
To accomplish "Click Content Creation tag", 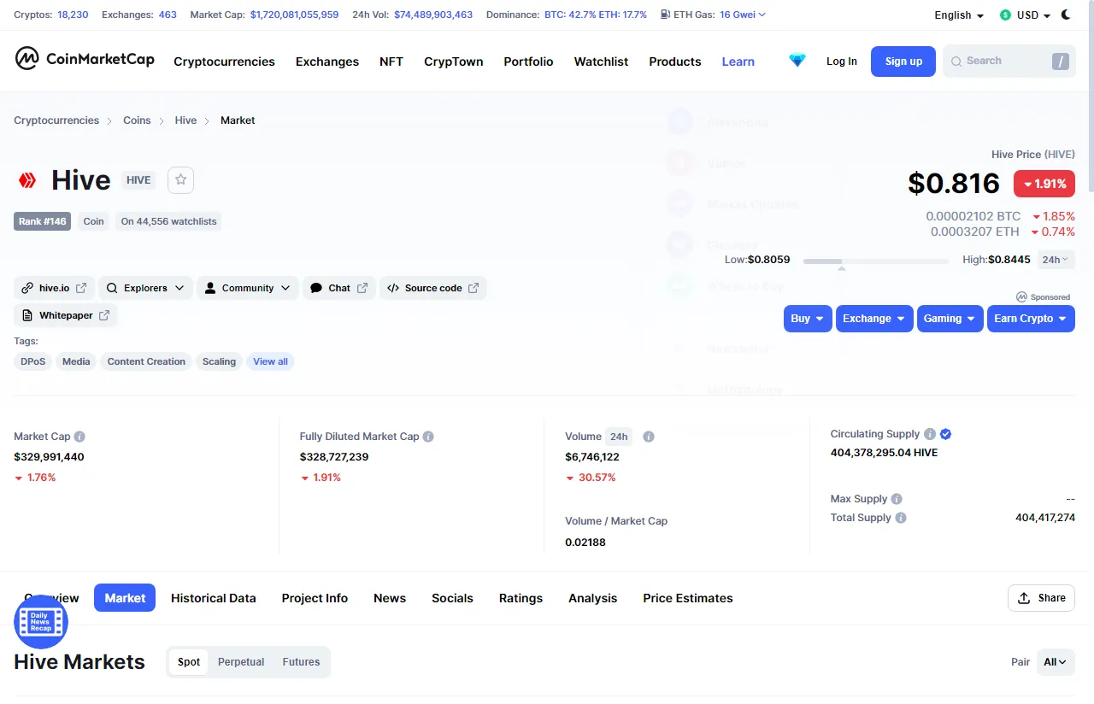I will 146,361.
